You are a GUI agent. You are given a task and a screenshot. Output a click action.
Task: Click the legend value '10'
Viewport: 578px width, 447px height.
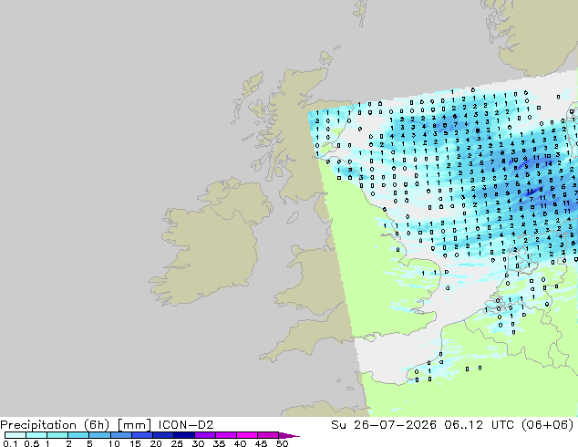114,443
